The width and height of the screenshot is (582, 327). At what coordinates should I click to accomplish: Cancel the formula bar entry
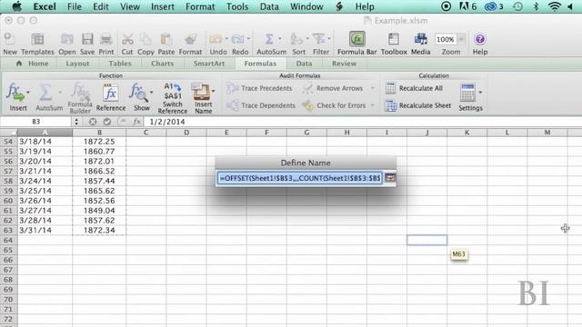click(x=93, y=122)
